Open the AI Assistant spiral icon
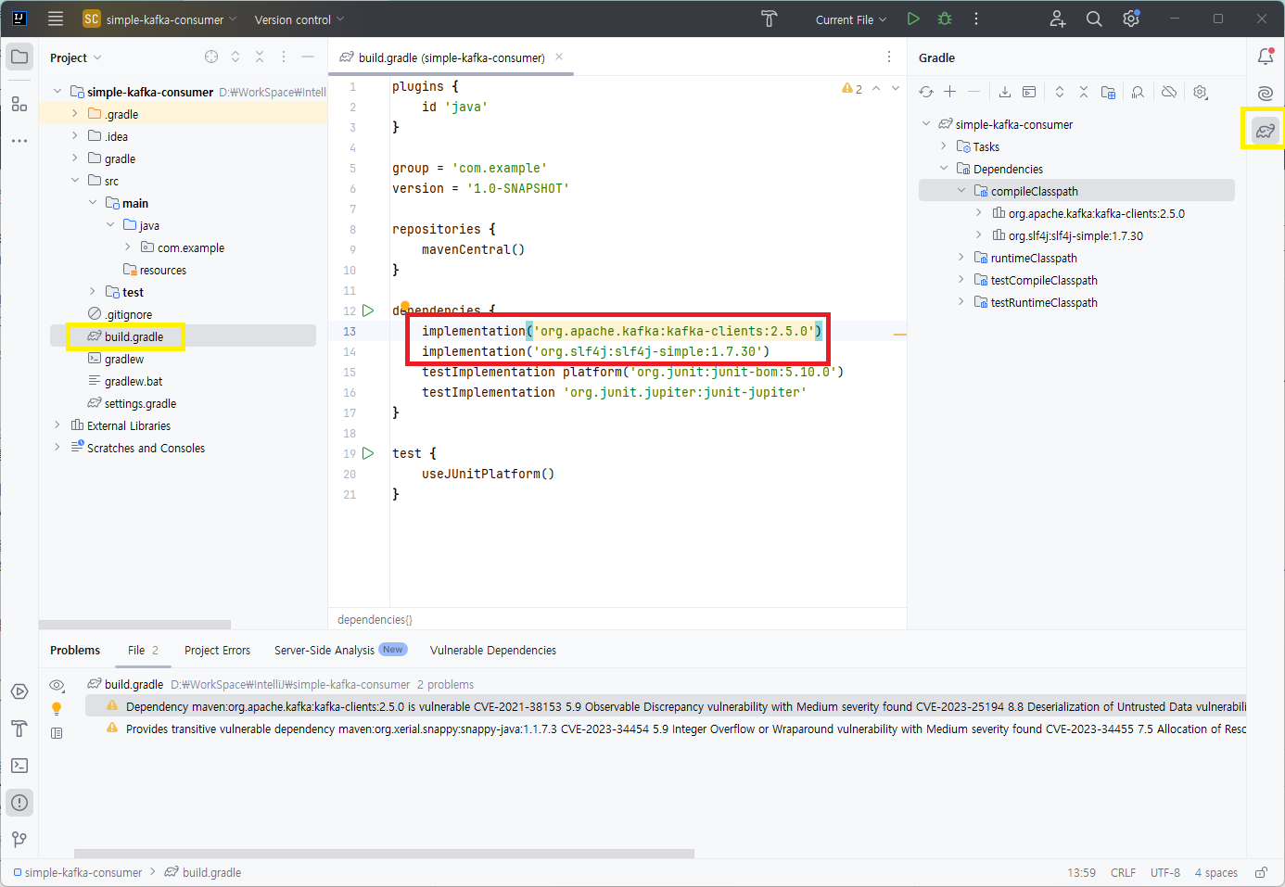The width and height of the screenshot is (1285, 887). click(1266, 93)
